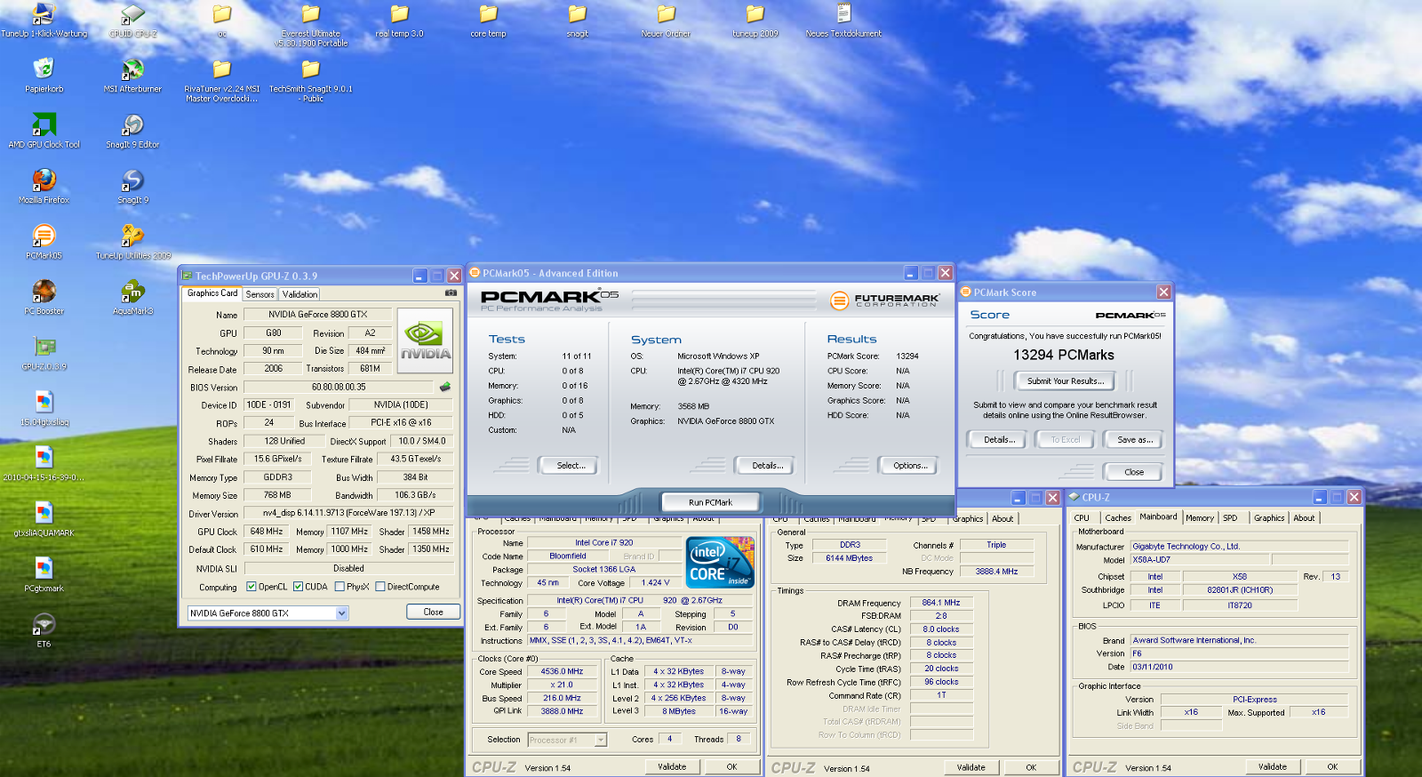Click Options... under Results in PCMark05
1422x777 pixels.
point(910,465)
